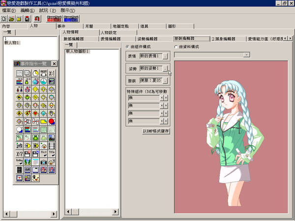Open the 試玩(P) menu
Screen dimensions: 295x221
coord(47,10)
